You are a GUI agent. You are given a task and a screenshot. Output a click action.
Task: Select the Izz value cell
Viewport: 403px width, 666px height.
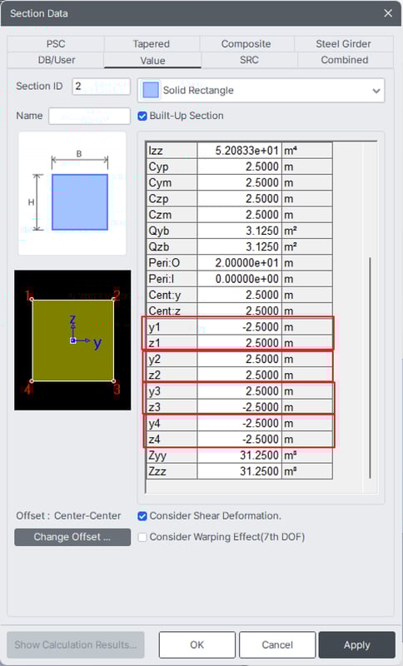[240, 151]
